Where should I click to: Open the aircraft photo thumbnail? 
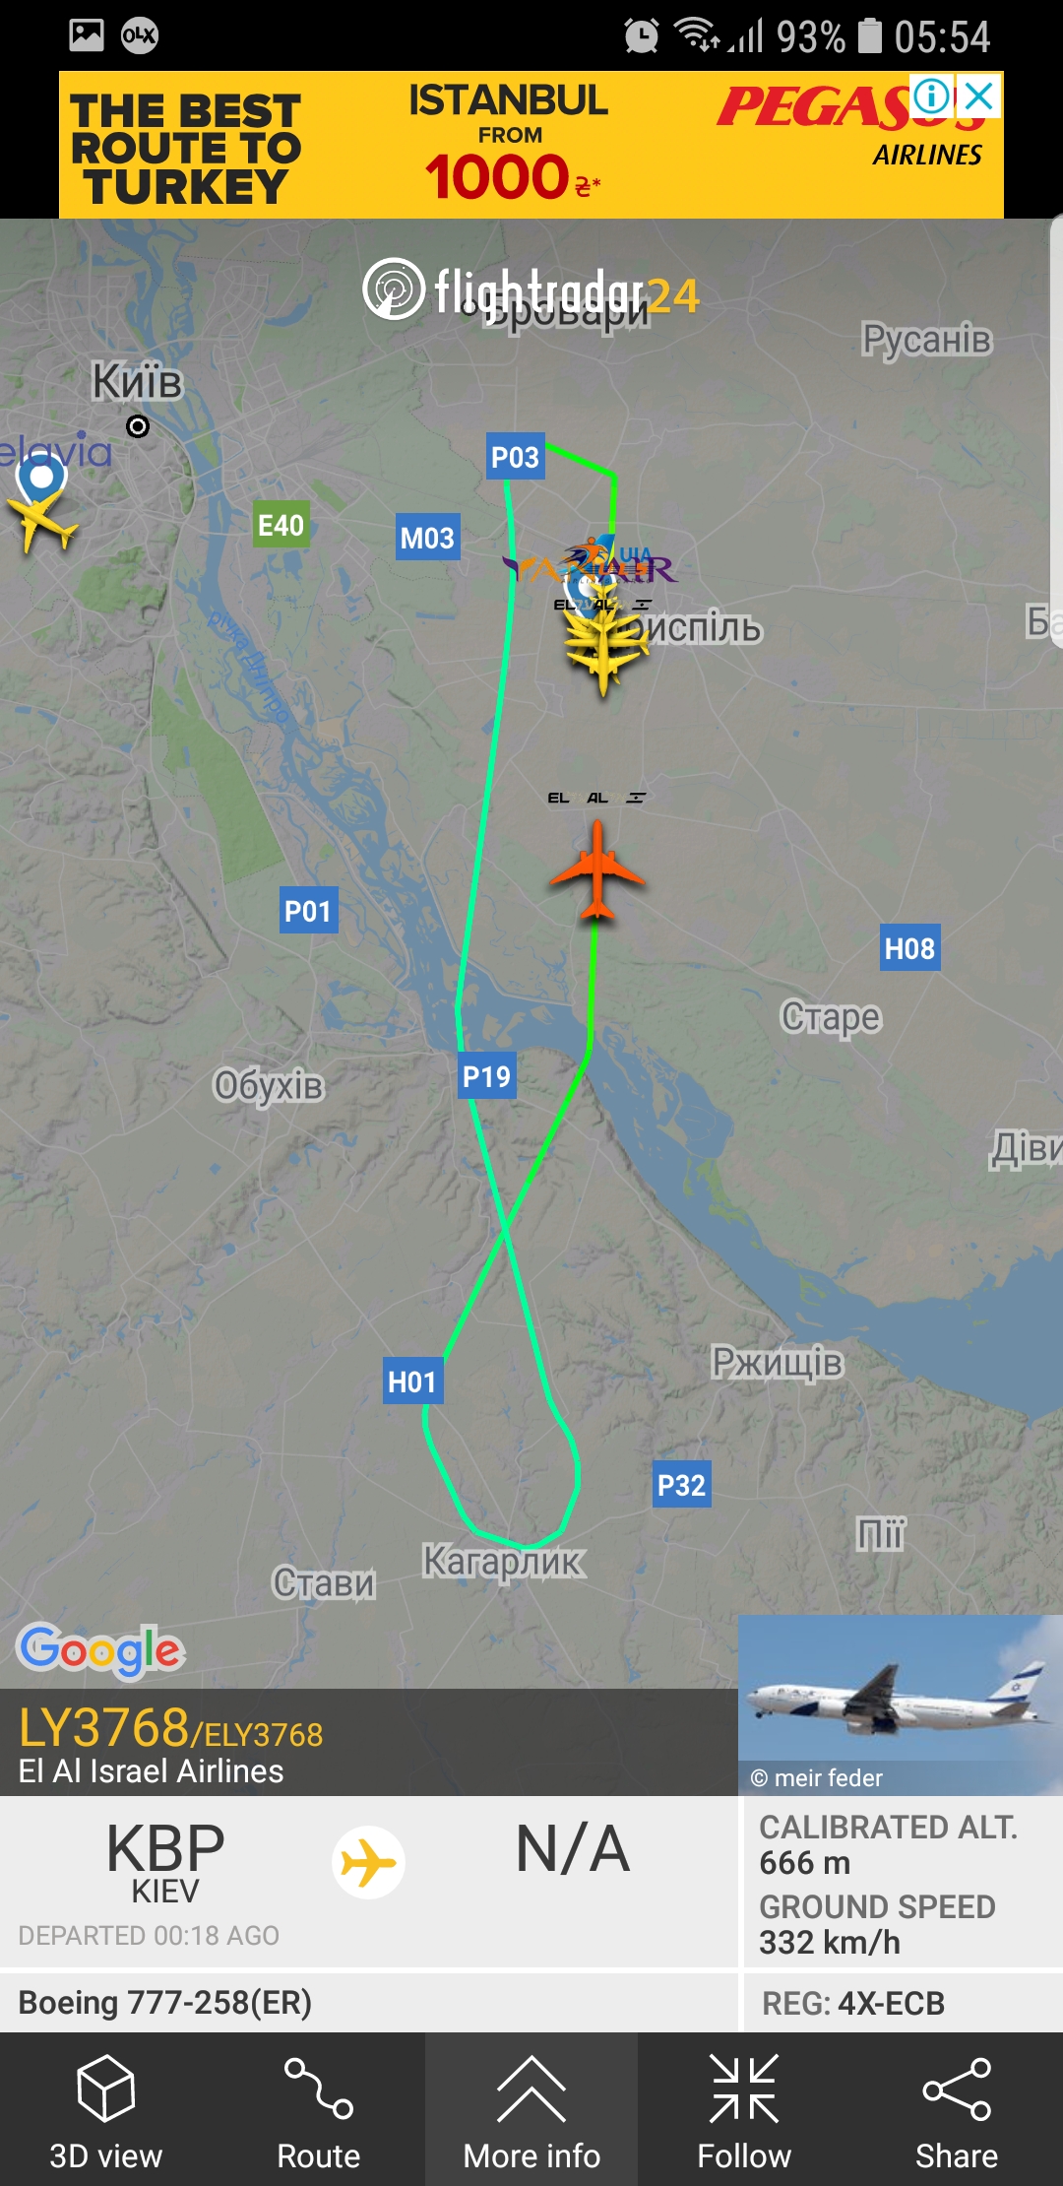(901, 1704)
